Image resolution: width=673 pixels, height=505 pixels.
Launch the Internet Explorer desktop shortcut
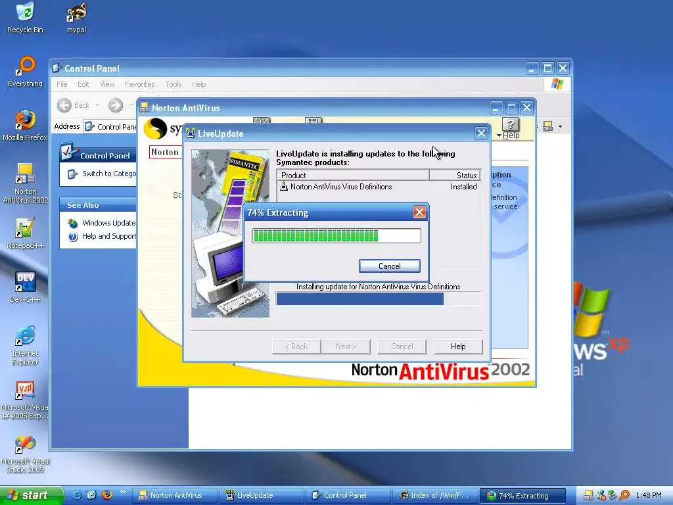[x=25, y=346]
